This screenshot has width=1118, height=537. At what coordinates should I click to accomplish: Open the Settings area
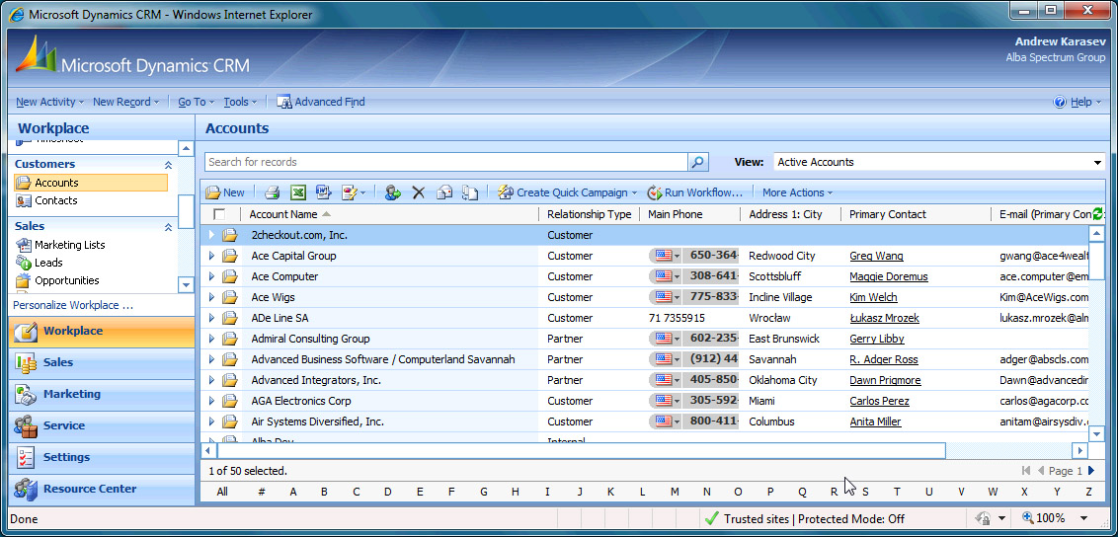(102, 457)
